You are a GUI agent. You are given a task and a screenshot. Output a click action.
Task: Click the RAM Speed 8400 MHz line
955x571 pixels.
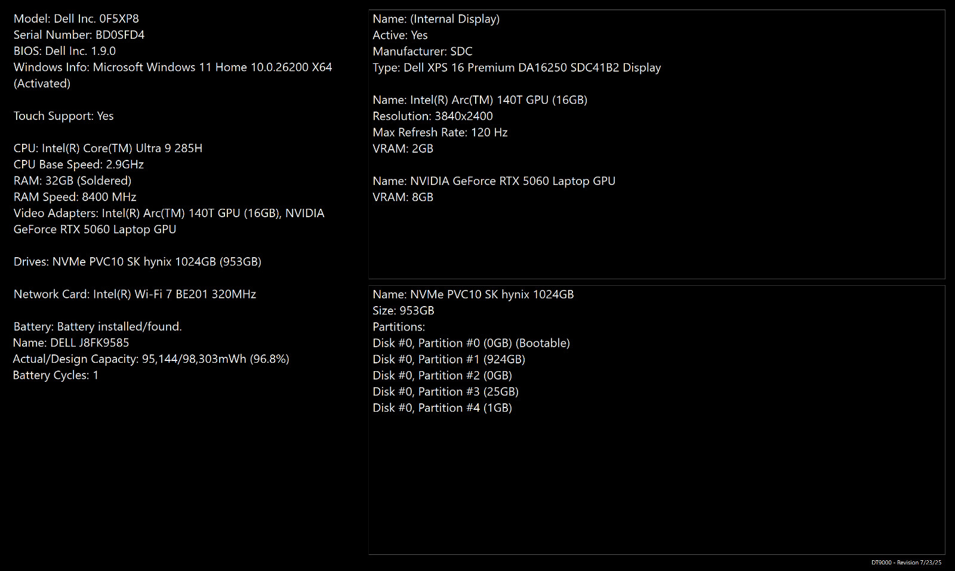(x=75, y=196)
